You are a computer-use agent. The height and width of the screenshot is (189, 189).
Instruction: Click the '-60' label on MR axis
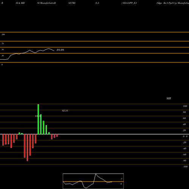[184, 155]
